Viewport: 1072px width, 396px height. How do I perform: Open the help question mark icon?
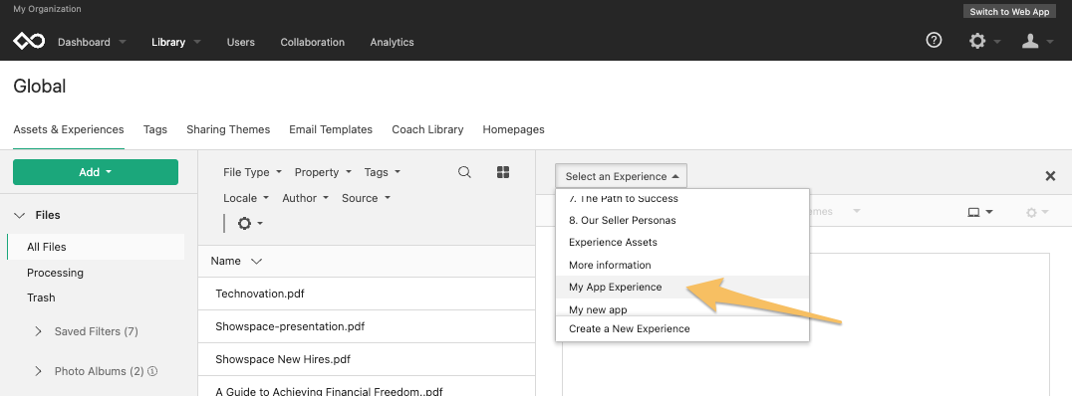coord(934,40)
